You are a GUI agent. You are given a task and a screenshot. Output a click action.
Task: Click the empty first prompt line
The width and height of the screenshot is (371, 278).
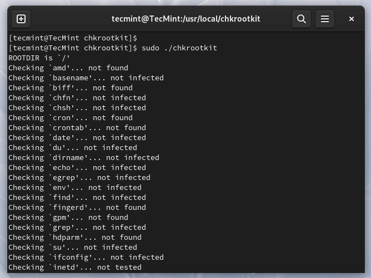[73, 38]
